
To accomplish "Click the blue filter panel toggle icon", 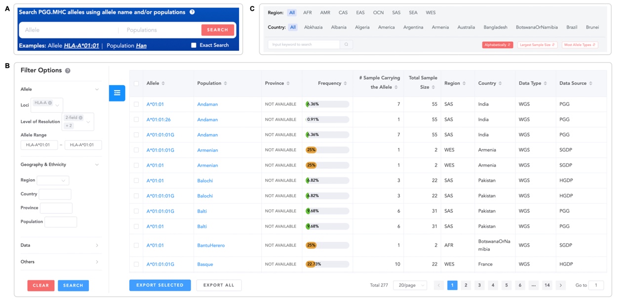I will coord(117,93).
